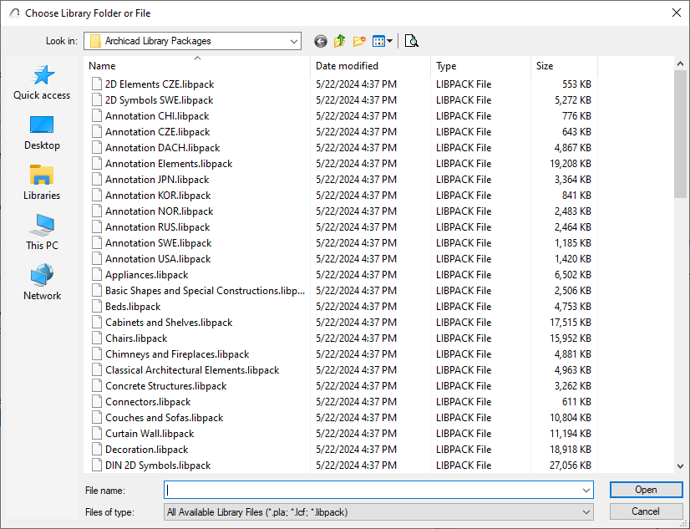Screen dimensions: 690x529
Task: Select Annotation Elements.libpack
Action: click(x=169, y=163)
